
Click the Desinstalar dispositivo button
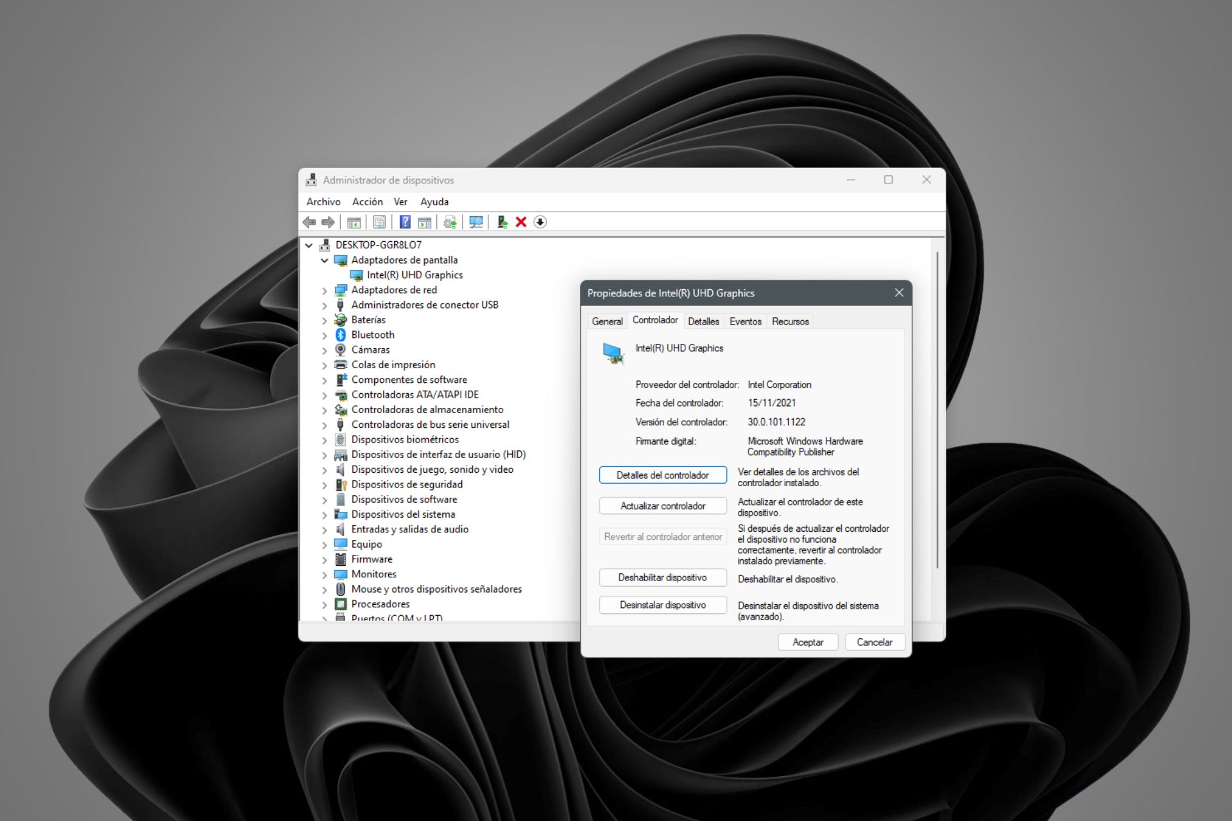(663, 605)
